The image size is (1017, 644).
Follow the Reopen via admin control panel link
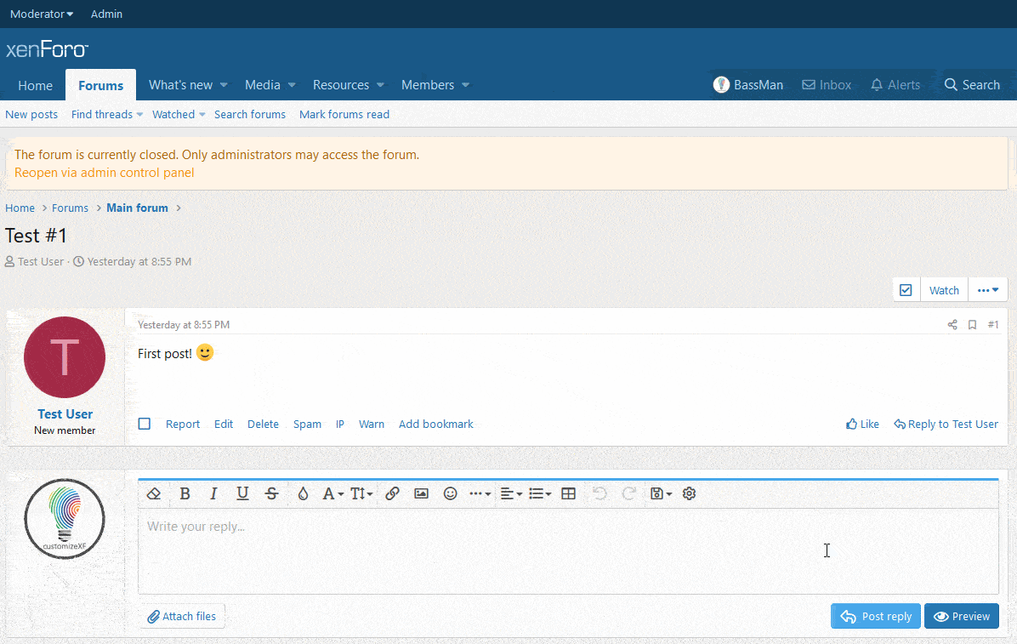[x=105, y=173]
